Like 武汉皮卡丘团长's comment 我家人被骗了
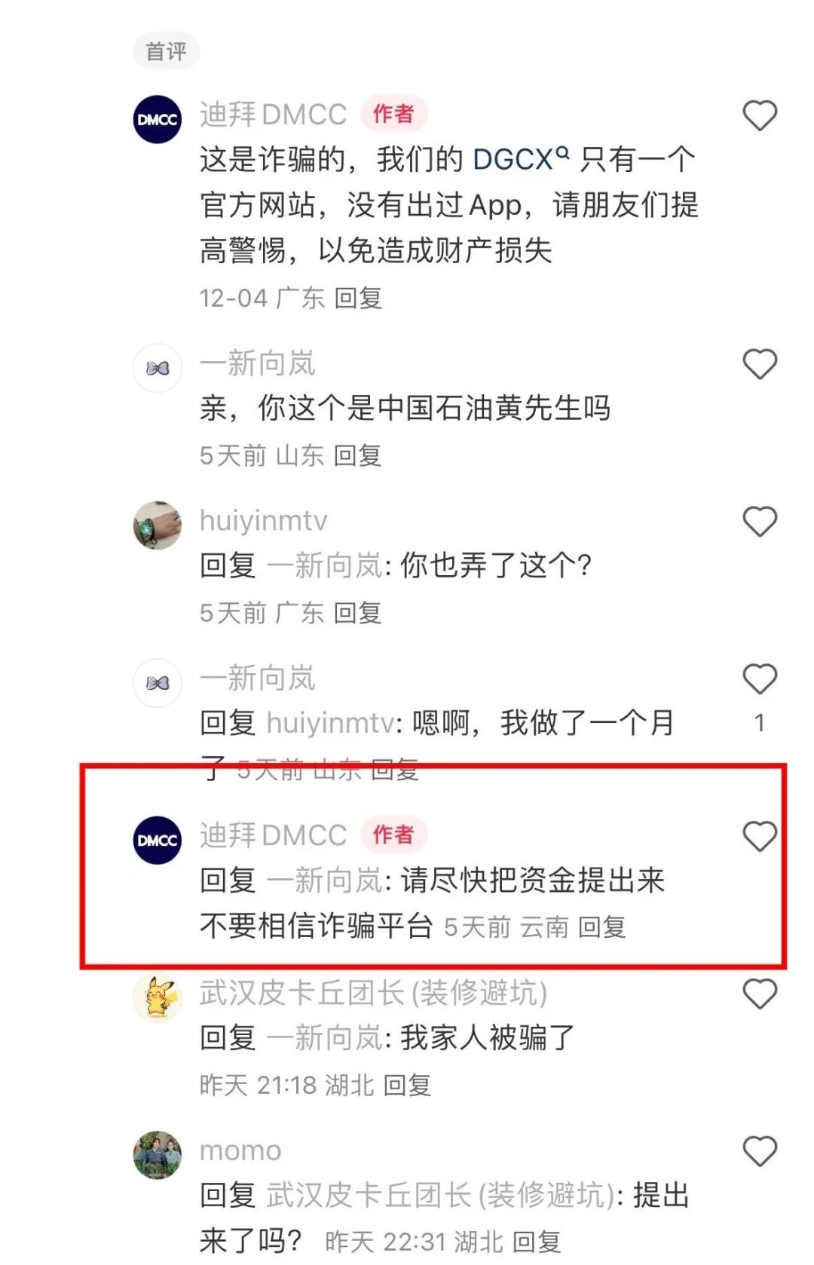 point(760,994)
